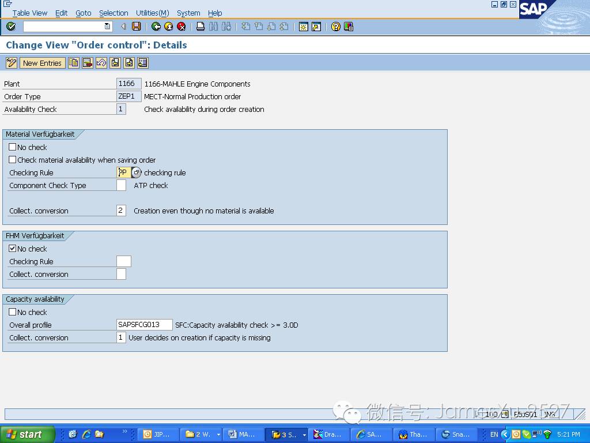
Task: Click the Copy As icon
Action: 73,63
